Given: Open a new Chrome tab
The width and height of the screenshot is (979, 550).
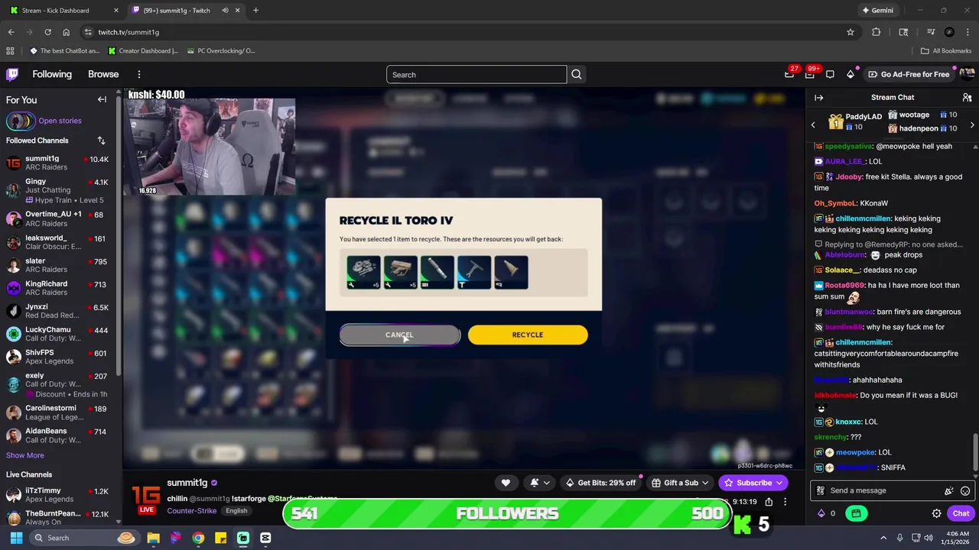Looking at the screenshot, I should (x=255, y=11).
